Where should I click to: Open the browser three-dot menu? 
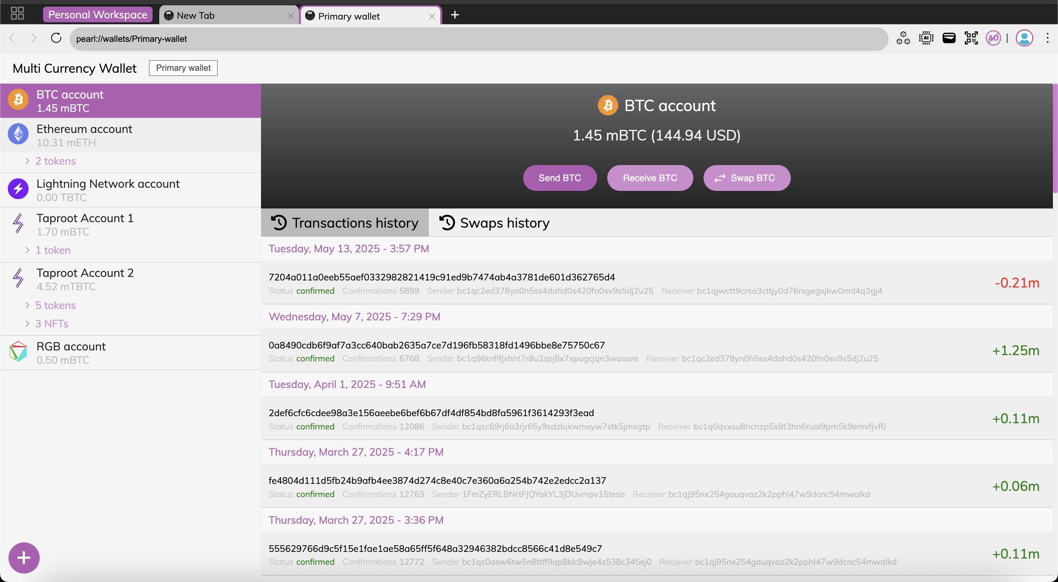[x=1047, y=39]
